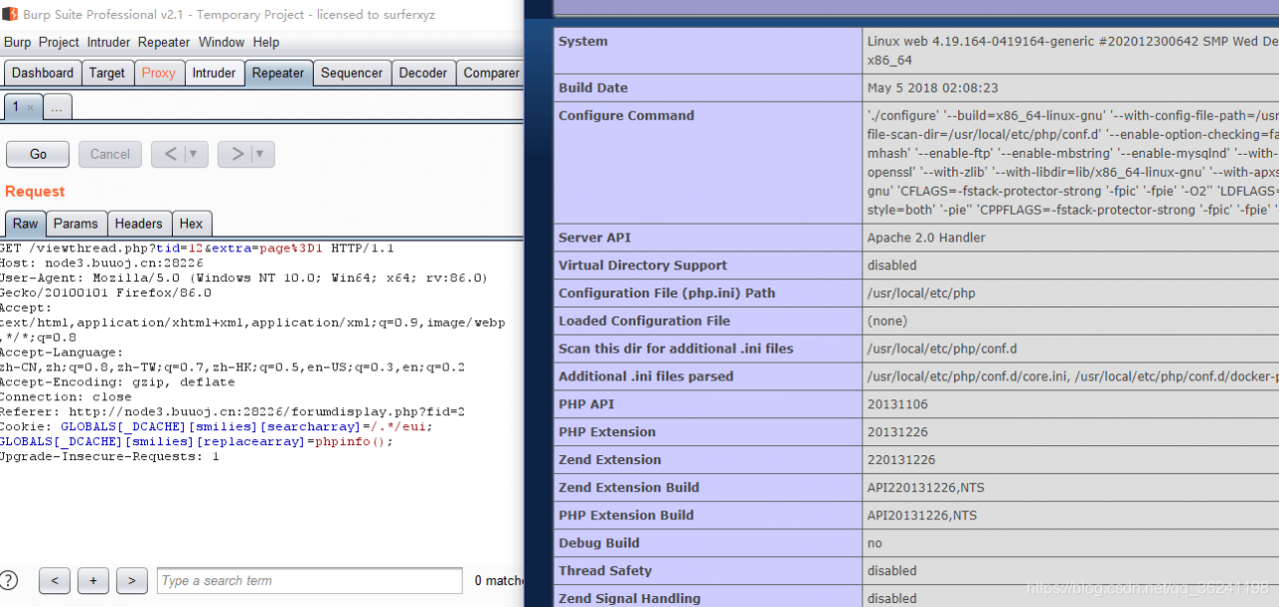Switch to the Decoder tab

coord(424,73)
